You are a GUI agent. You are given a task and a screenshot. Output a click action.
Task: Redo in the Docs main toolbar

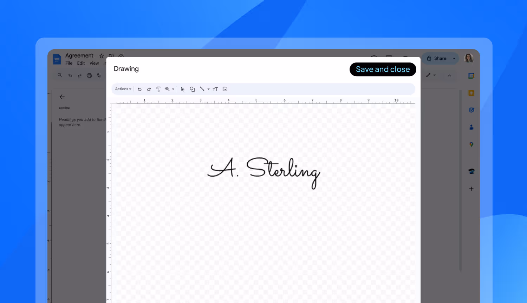click(80, 75)
